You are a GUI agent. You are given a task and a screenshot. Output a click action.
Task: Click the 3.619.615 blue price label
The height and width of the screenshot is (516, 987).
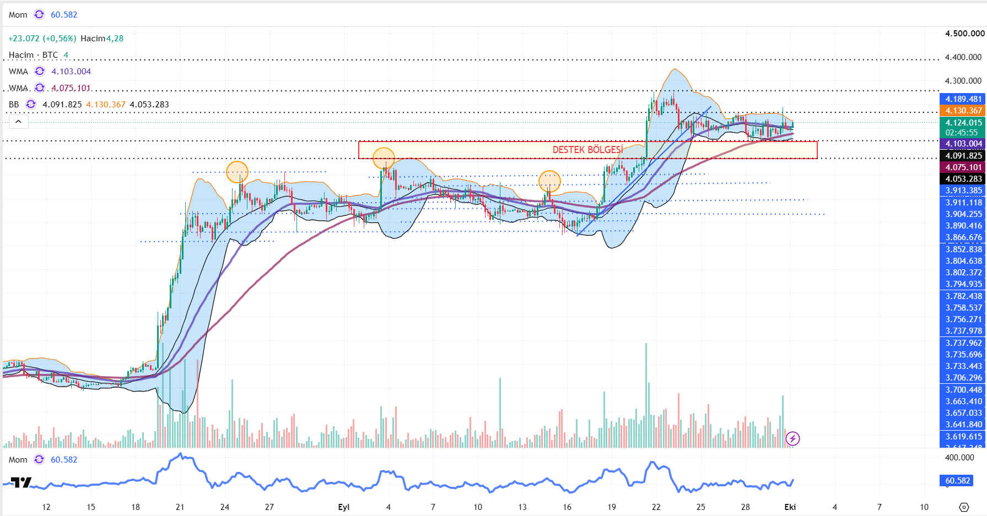click(963, 437)
